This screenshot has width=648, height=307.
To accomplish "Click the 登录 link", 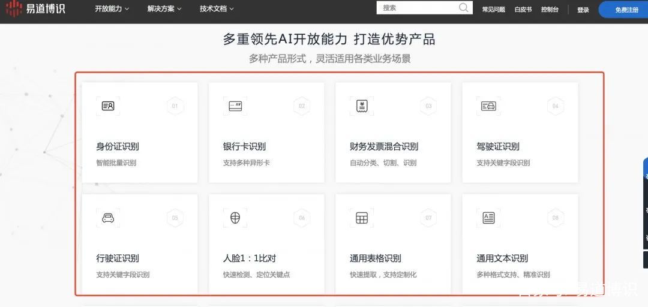I will pyautogui.click(x=583, y=10).
